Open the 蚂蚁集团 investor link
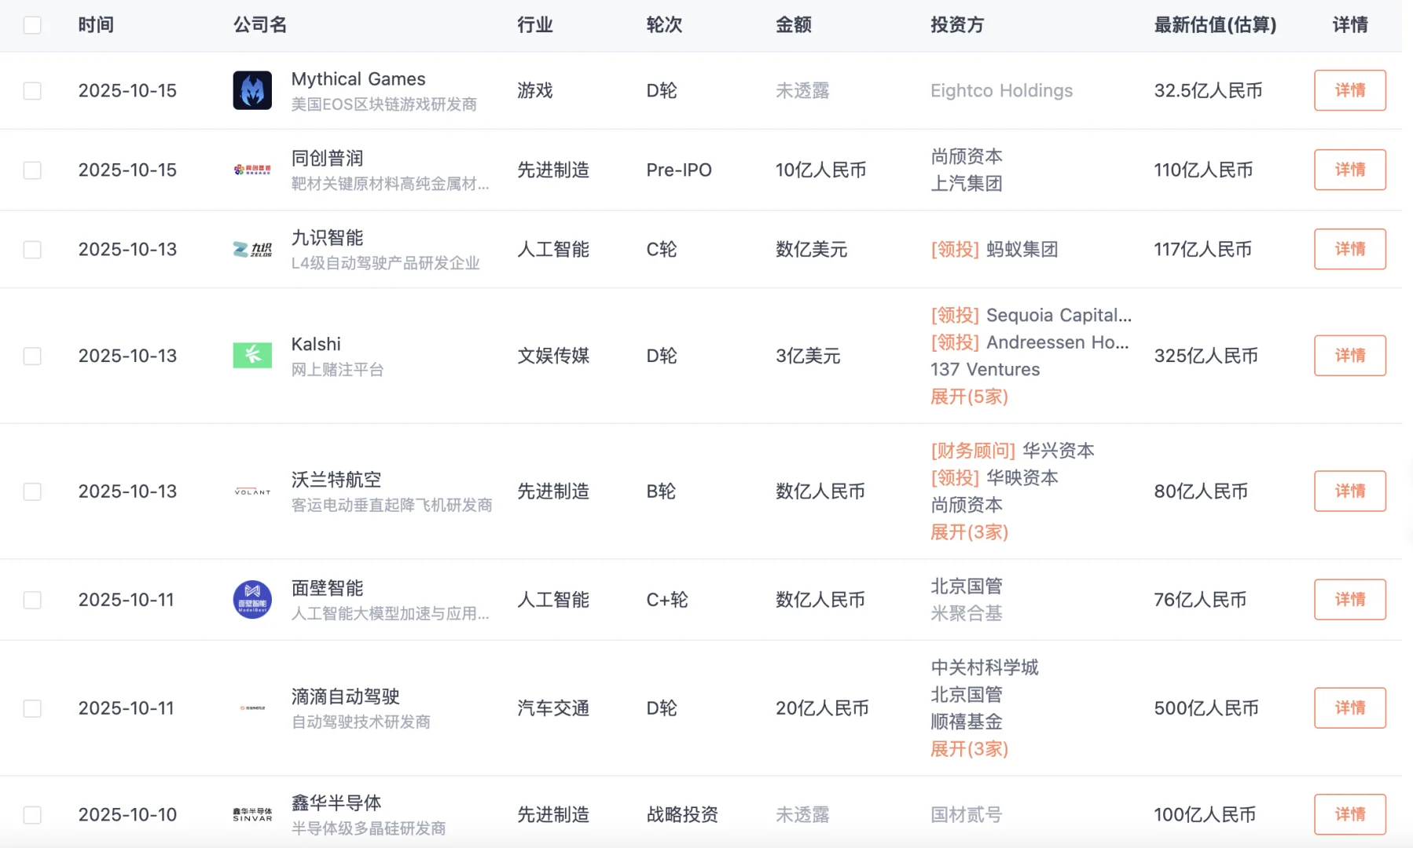This screenshot has height=848, width=1413. click(x=1022, y=250)
